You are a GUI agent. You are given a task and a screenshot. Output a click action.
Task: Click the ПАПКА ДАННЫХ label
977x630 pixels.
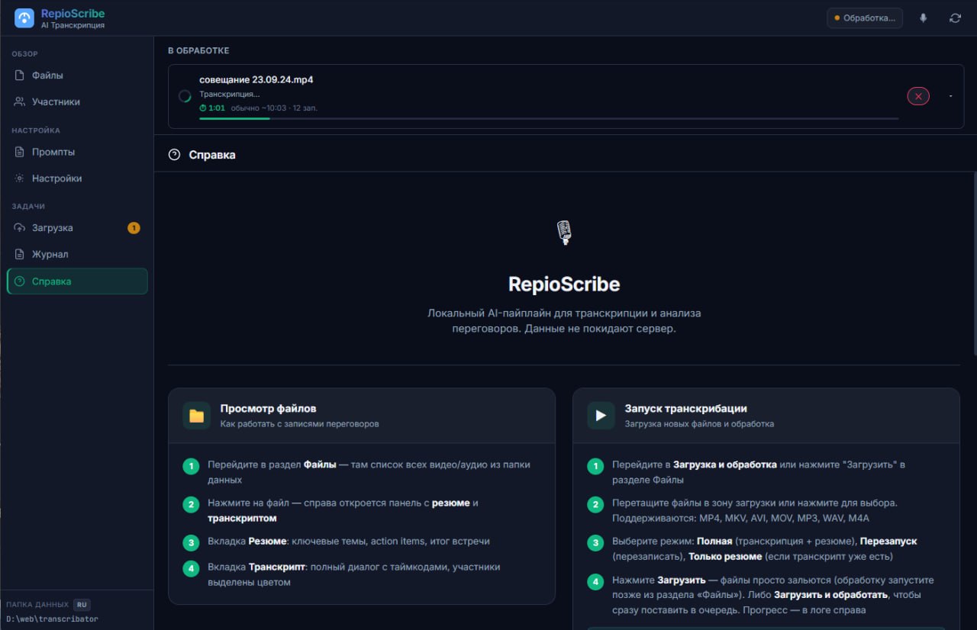37,605
